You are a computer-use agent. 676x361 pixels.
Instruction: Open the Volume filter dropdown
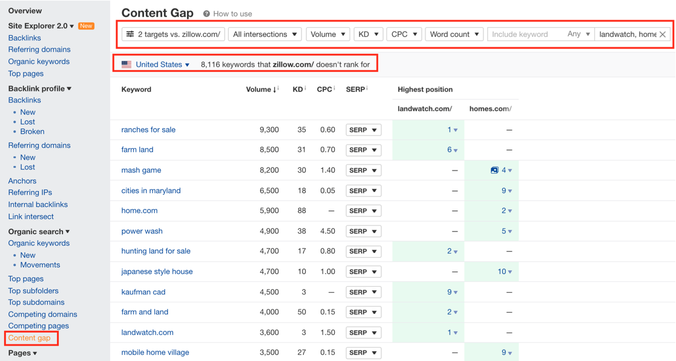pyautogui.click(x=327, y=34)
